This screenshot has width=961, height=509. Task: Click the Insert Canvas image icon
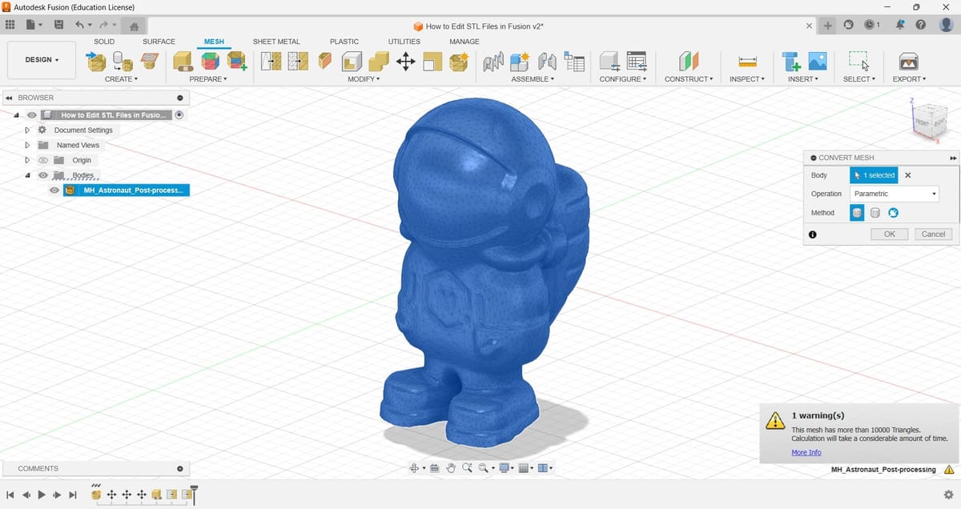(x=818, y=61)
